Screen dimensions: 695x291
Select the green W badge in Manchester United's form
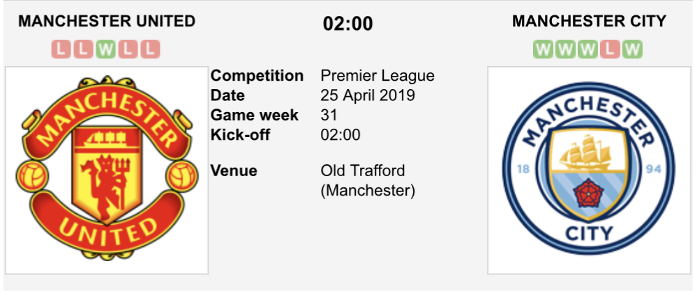pos(106,49)
